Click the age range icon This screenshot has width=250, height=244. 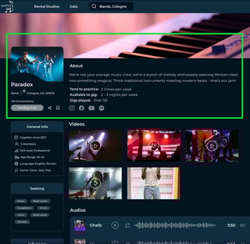[x=17, y=157]
